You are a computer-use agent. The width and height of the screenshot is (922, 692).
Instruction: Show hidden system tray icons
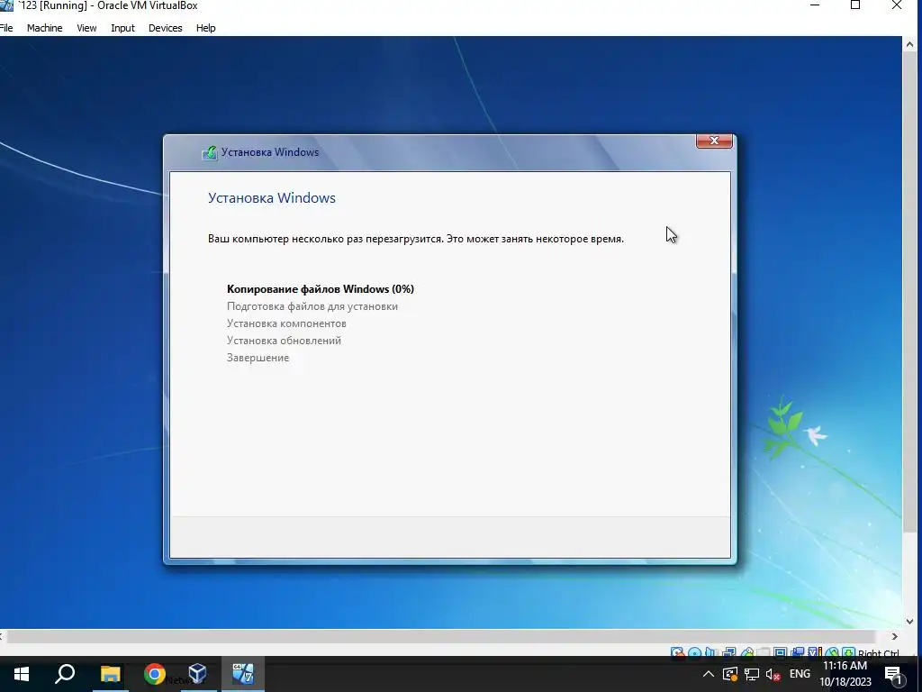708,674
